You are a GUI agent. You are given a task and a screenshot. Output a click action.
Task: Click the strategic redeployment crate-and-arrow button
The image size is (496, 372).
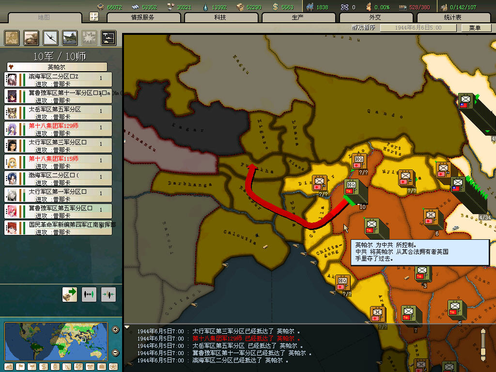(70, 294)
